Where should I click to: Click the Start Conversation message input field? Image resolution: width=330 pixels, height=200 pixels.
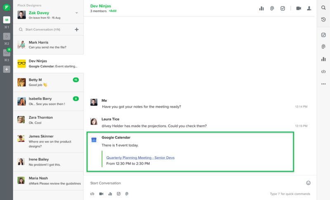194,183
